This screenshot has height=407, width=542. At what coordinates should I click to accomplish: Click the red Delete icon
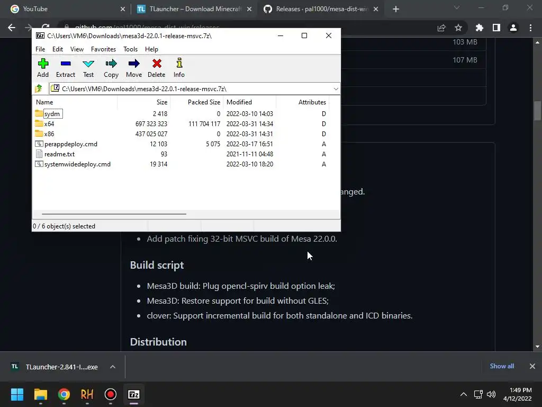pos(157,68)
